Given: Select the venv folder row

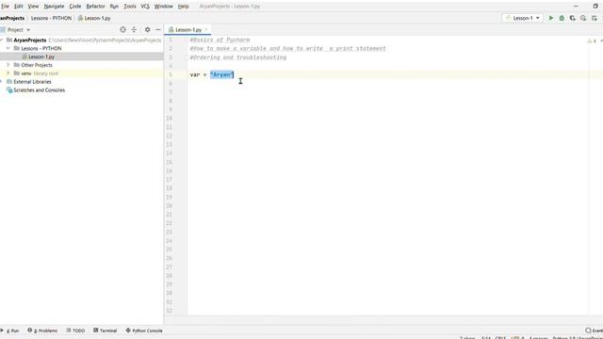Looking at the screenshot, I should point(26,73).
